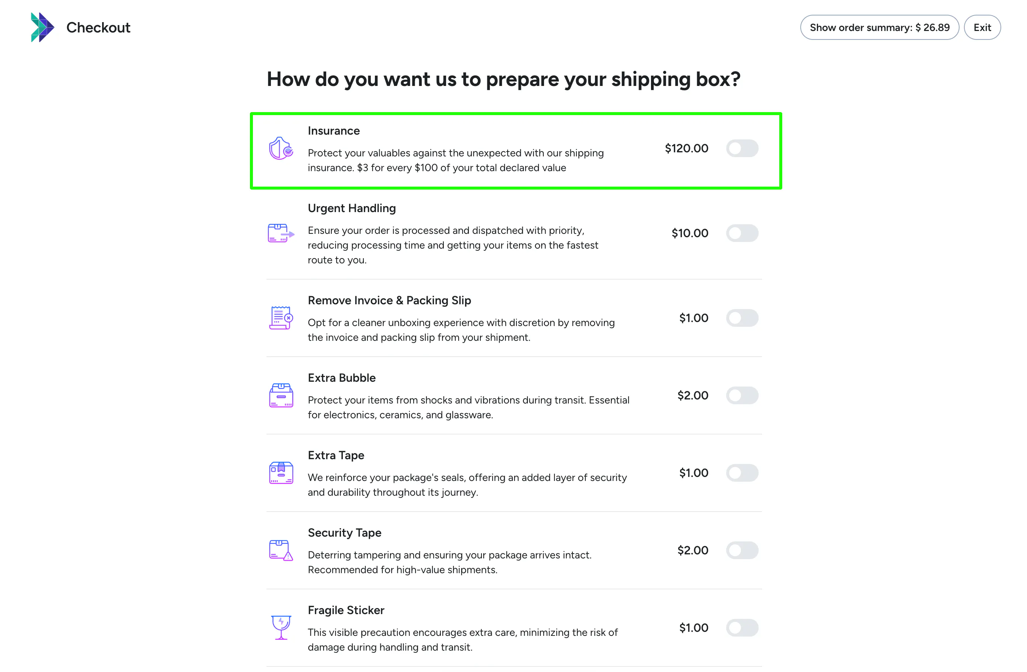Click the Security Tape warning box icon
This screenshot has width=1027, height=672.
click(281, 550)
